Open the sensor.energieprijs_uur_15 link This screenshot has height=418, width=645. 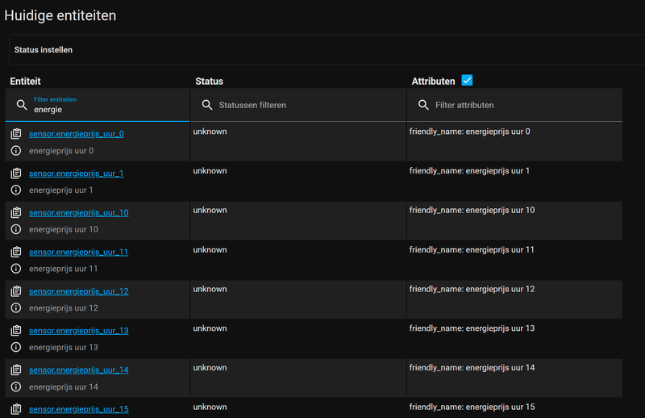[x=78, y=409]
